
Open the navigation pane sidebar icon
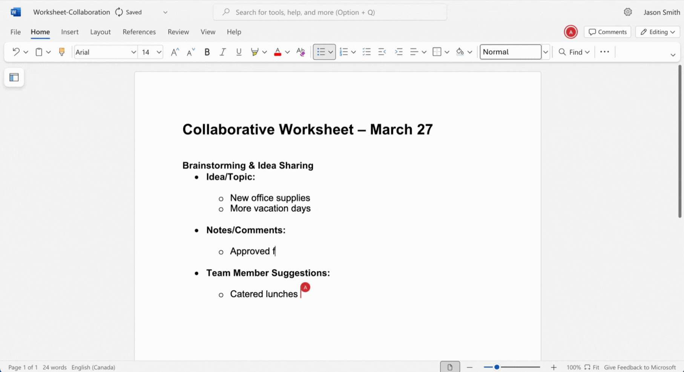coord(14,77)
